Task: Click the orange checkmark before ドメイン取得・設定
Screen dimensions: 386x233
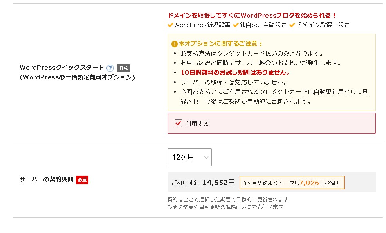Action: click(292, 25)
